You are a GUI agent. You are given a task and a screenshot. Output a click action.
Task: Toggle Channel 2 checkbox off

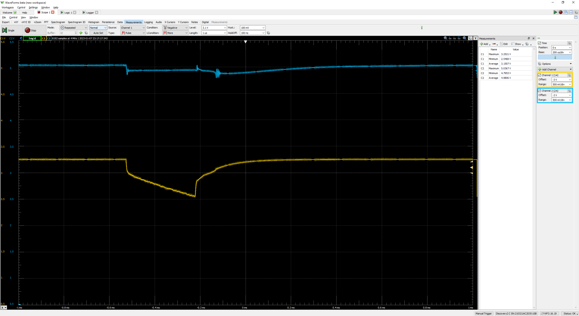pos(539,91)
